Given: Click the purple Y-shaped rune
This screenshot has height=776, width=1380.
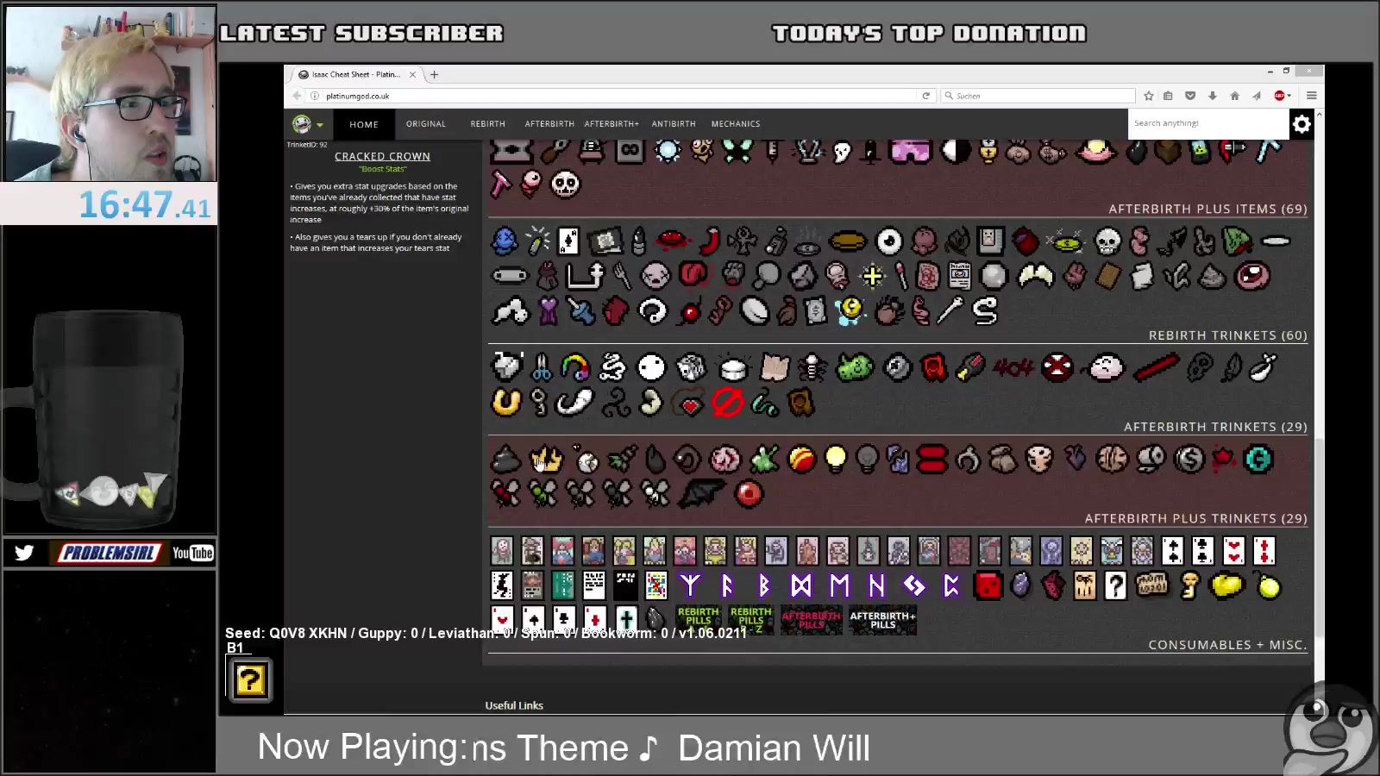Looking at the screenshot, I should (x=690, y=586).
